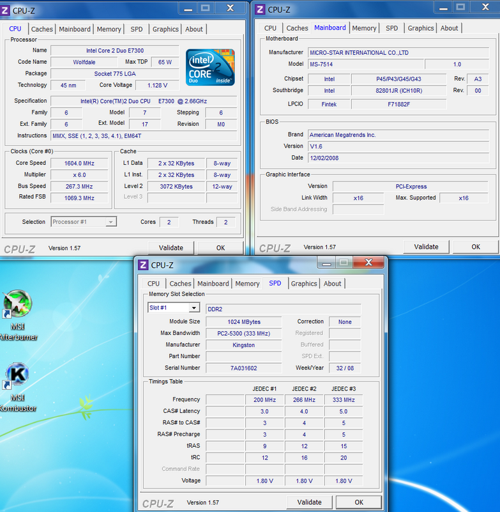Open Caches tab in SPD window
The width and height of the screenshot is (500, 512).
(180, 283)
